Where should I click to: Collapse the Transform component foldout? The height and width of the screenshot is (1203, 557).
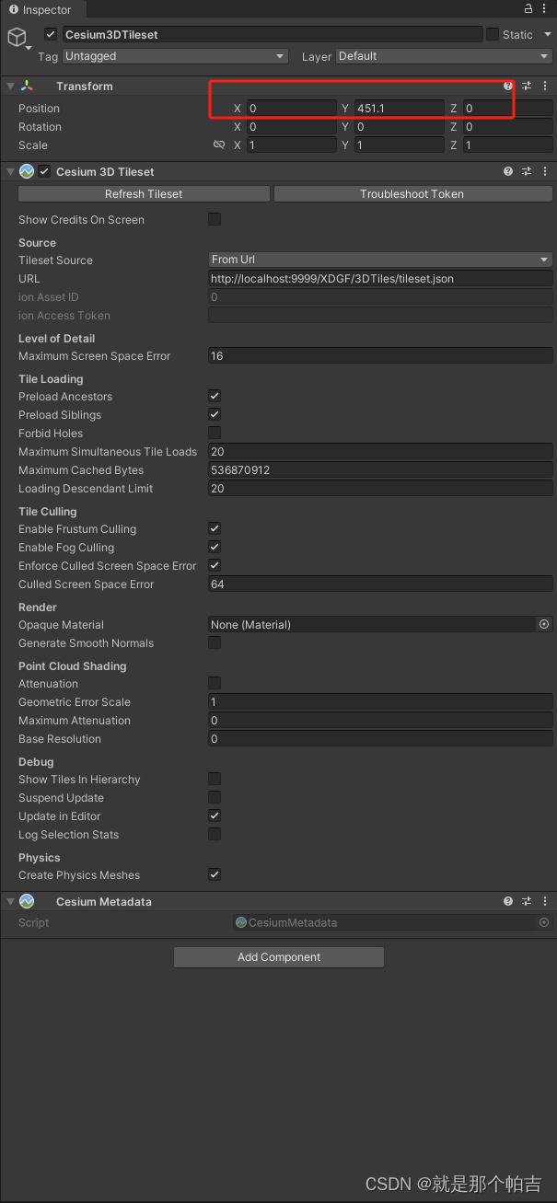coord(10,87)
